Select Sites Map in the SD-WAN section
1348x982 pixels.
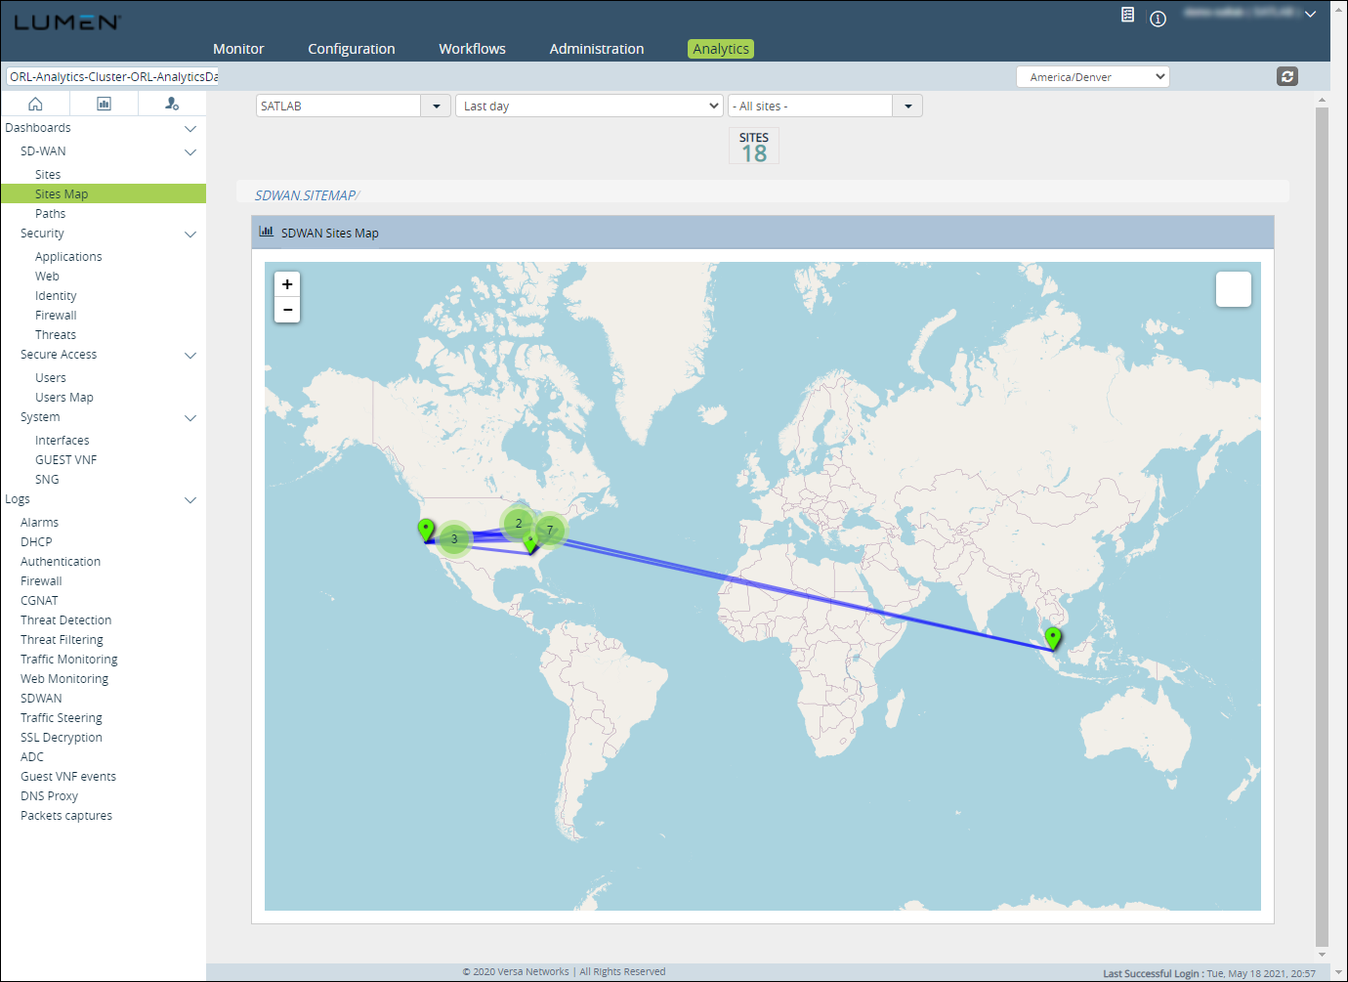point(62,193)
